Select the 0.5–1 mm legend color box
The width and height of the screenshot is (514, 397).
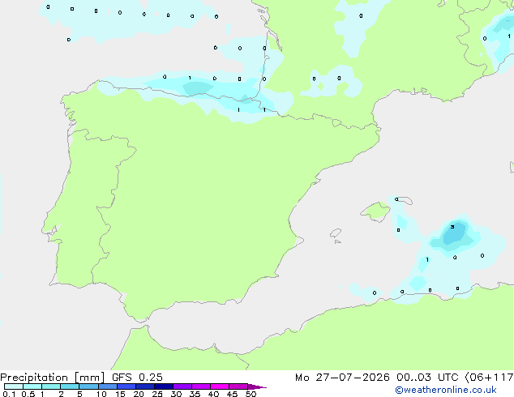coord(32,386)
